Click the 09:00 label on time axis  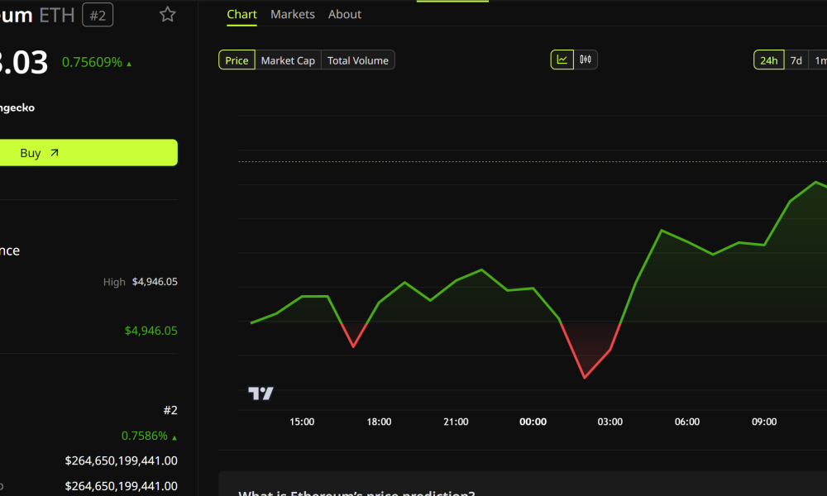pyautogui.click(x=763, y=422)
